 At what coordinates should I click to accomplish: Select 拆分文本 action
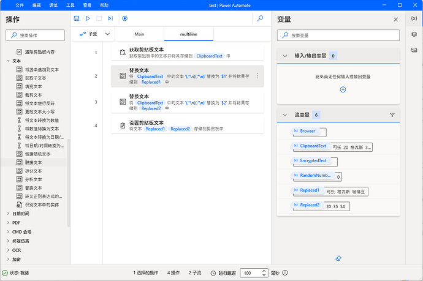[x=29, y=171]
